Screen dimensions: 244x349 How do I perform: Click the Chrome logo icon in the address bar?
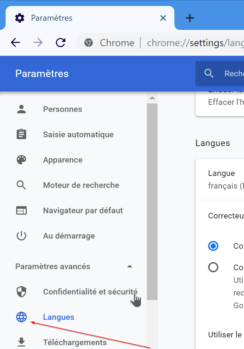click(89, 43)
